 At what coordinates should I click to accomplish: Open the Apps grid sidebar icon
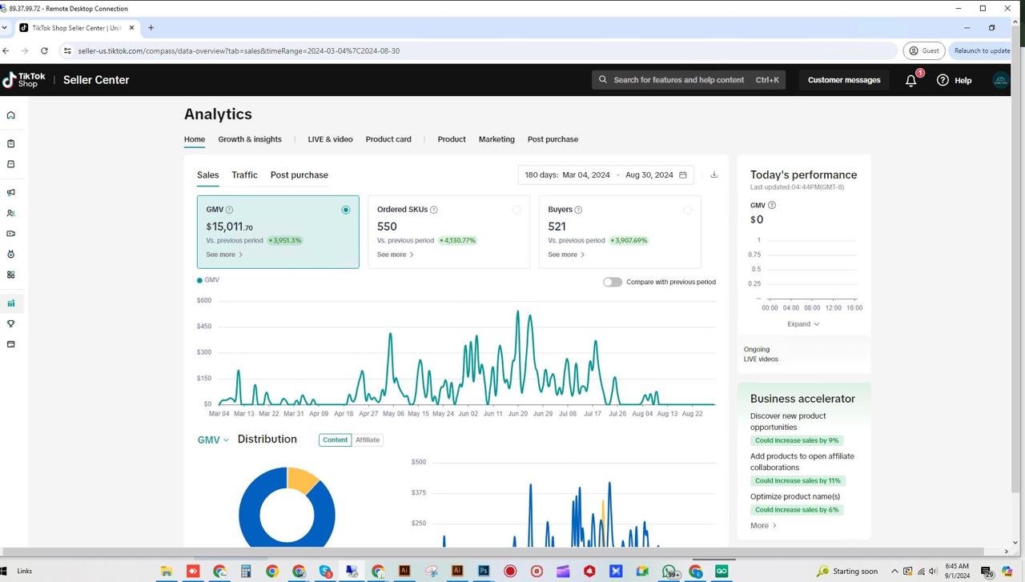(11, 275)
